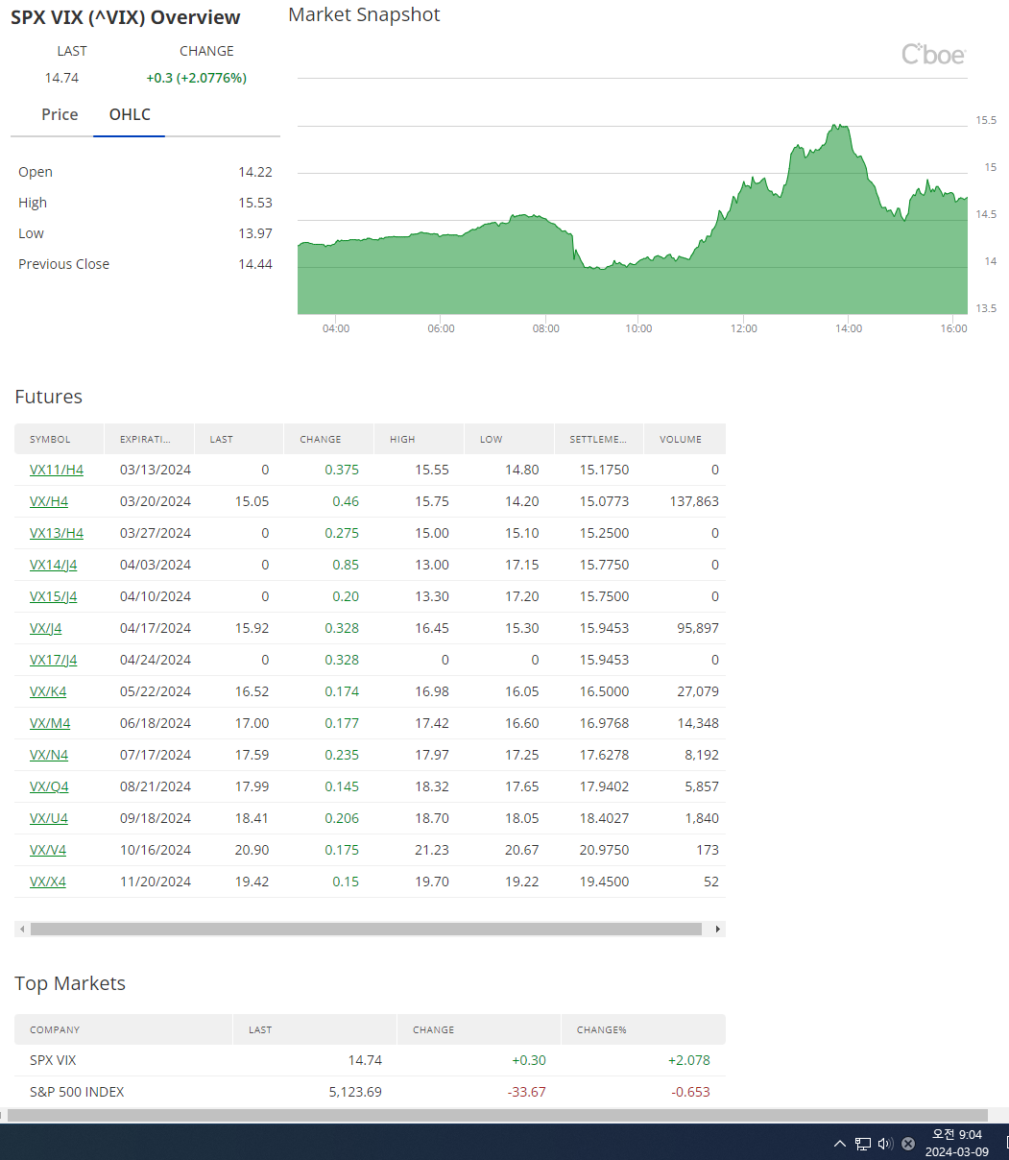This screenshot has height=1160, width=1009.
Task: Click the SETTLEME... column header
Action: (x=599, y=439)
